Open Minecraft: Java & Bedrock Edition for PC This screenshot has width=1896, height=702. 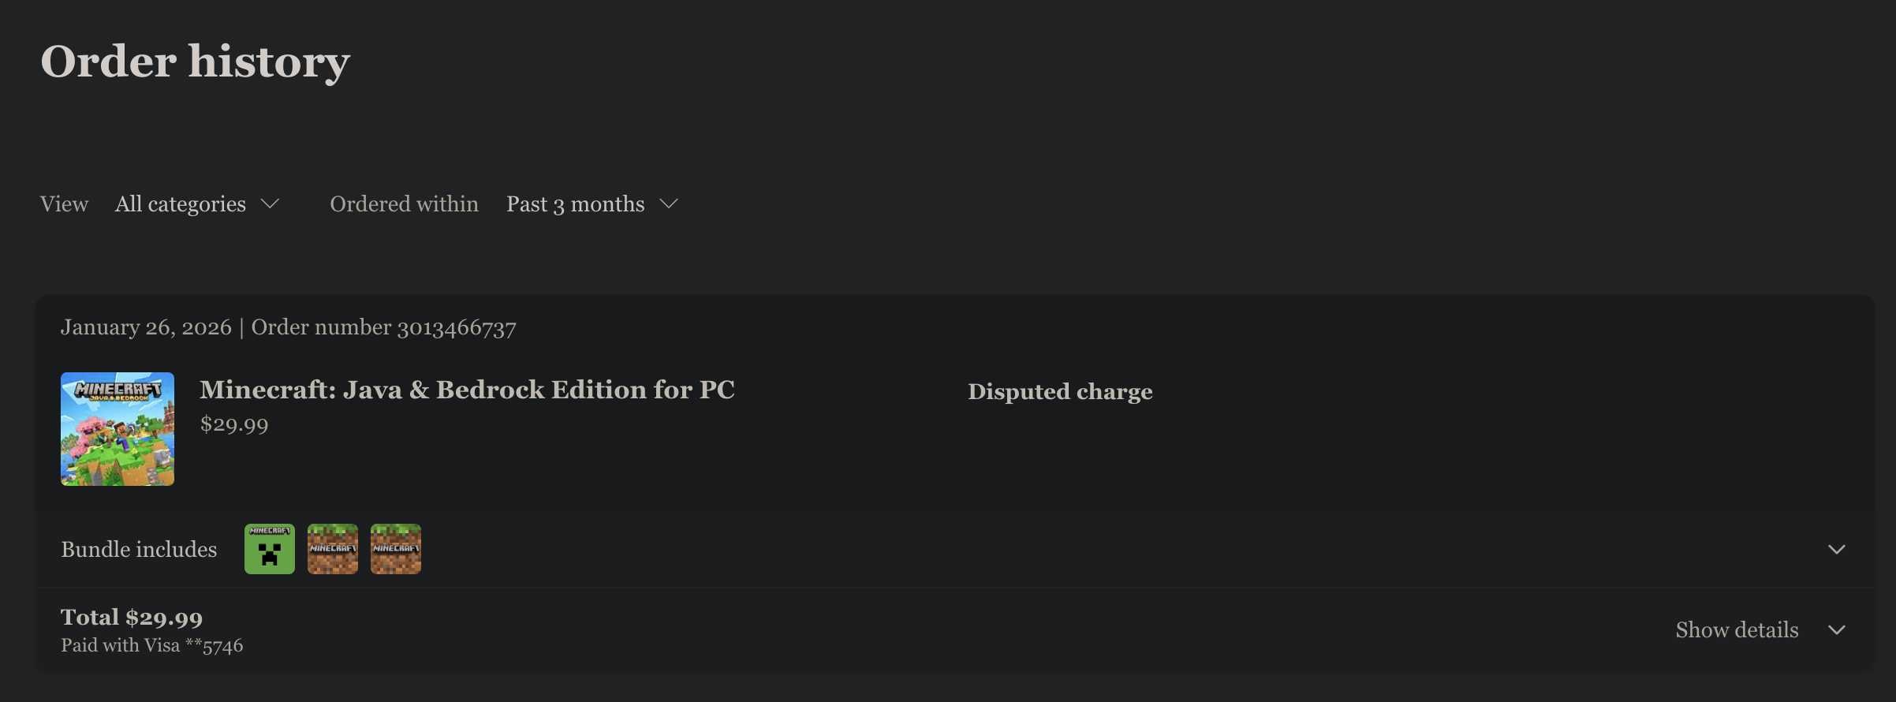(467, 390)
